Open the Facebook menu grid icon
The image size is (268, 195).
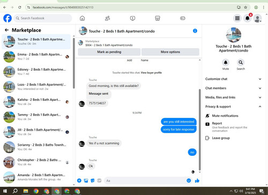[237, 18]
